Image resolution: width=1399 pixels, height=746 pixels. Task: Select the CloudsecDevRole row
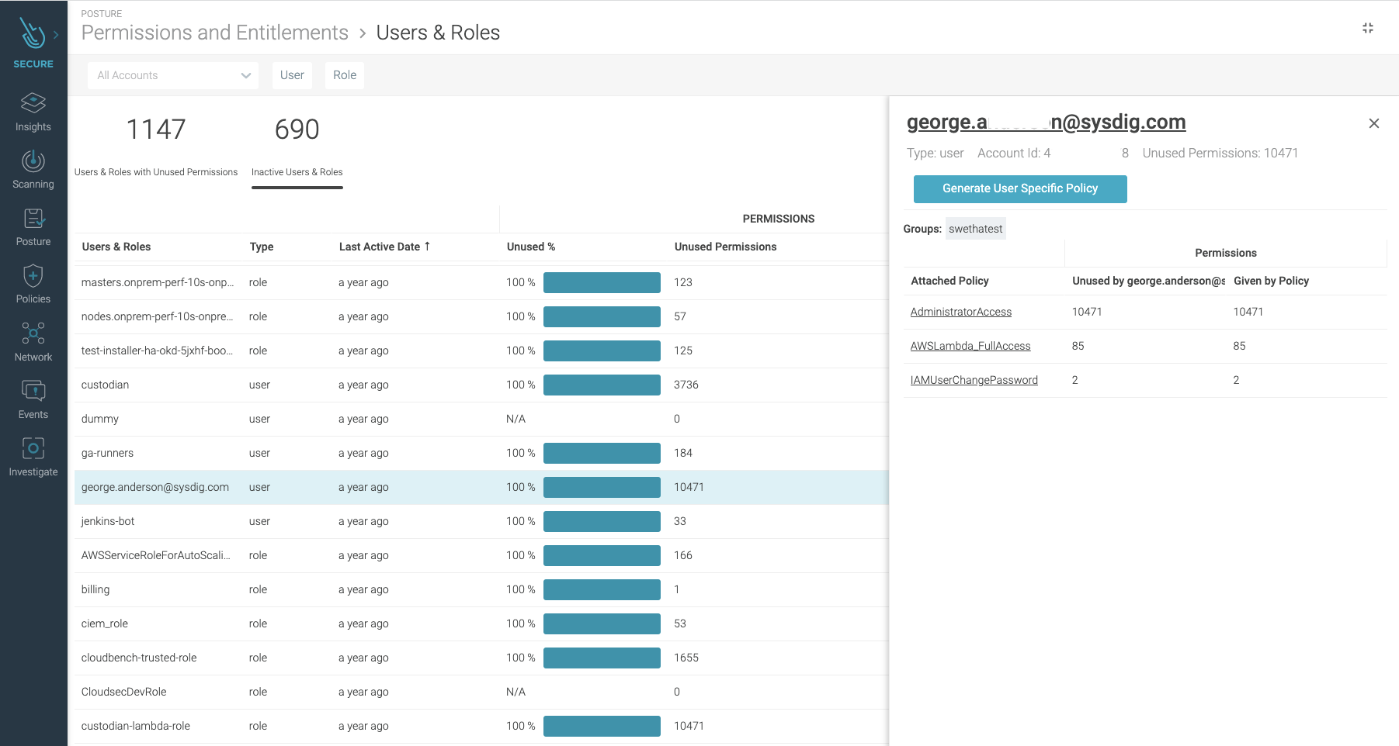click(481, 692)
